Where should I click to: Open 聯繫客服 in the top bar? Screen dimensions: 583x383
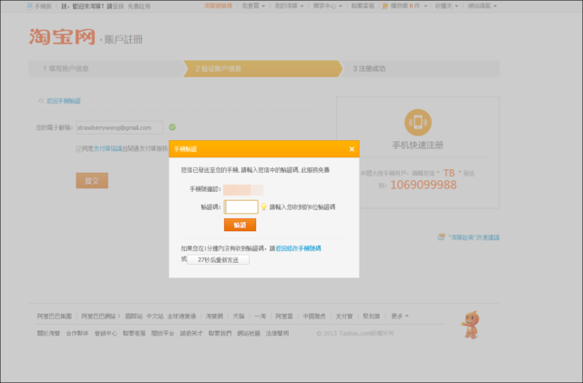tap(363, 6)
